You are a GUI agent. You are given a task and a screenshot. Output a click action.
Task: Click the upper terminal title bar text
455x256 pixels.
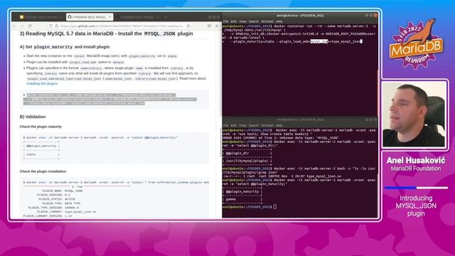coord(300,16)
